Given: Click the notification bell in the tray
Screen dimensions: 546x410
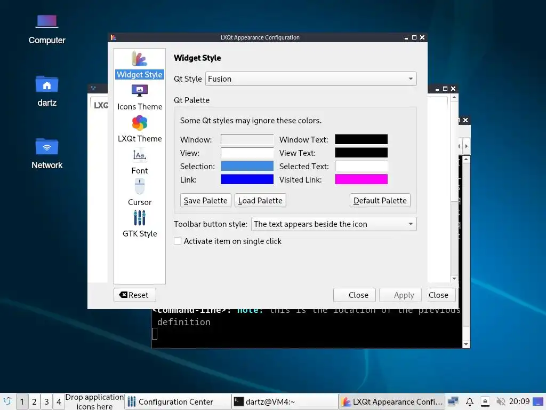Looking at the screenshot, I should 469,401.
